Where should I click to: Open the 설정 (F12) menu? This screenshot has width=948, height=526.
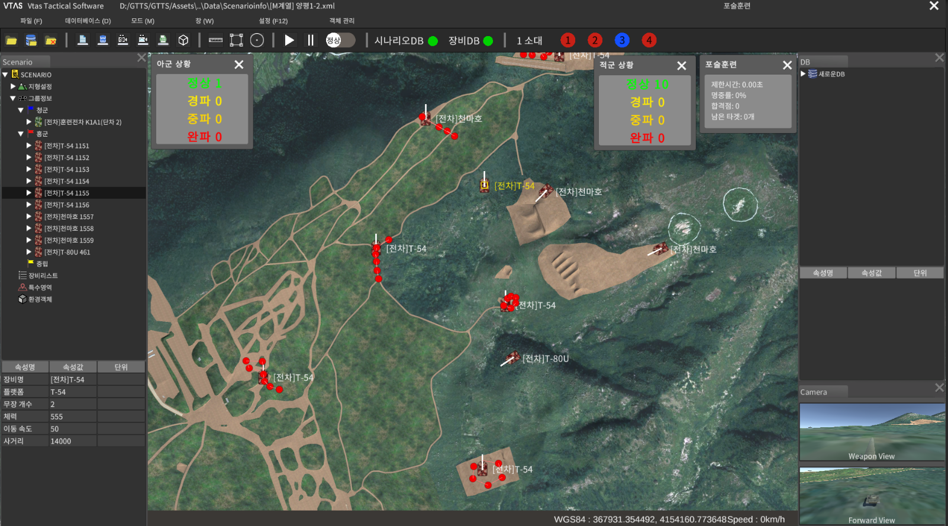(273, 21)
